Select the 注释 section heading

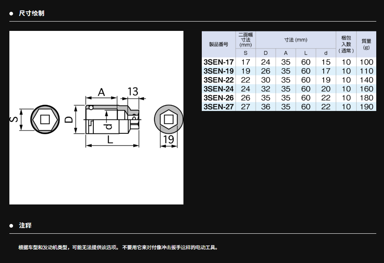25,226
